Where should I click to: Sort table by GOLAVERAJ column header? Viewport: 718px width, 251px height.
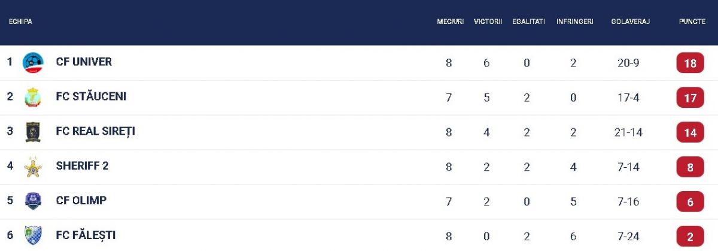click(x=630, y=22)
